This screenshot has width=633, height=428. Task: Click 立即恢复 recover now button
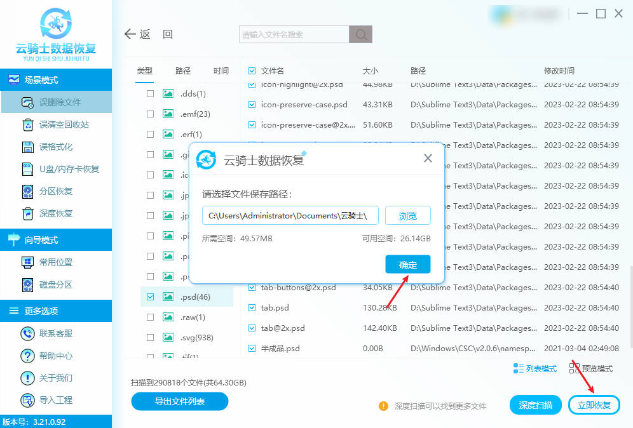[594, 405]
